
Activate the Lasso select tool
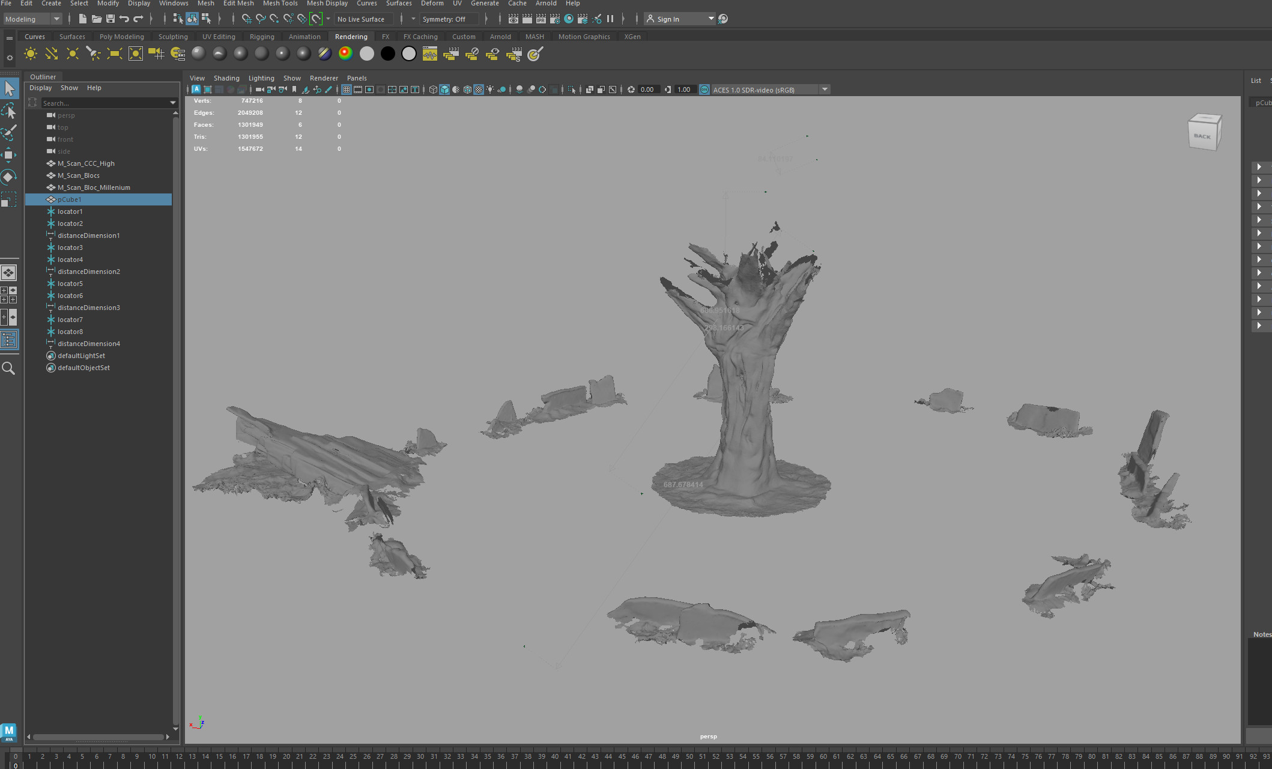[9, 111]
